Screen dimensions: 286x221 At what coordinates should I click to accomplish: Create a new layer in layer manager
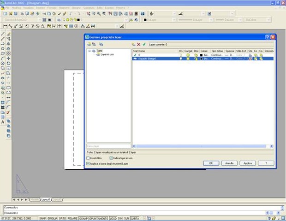pyautogui.click(x=134, y=44)
